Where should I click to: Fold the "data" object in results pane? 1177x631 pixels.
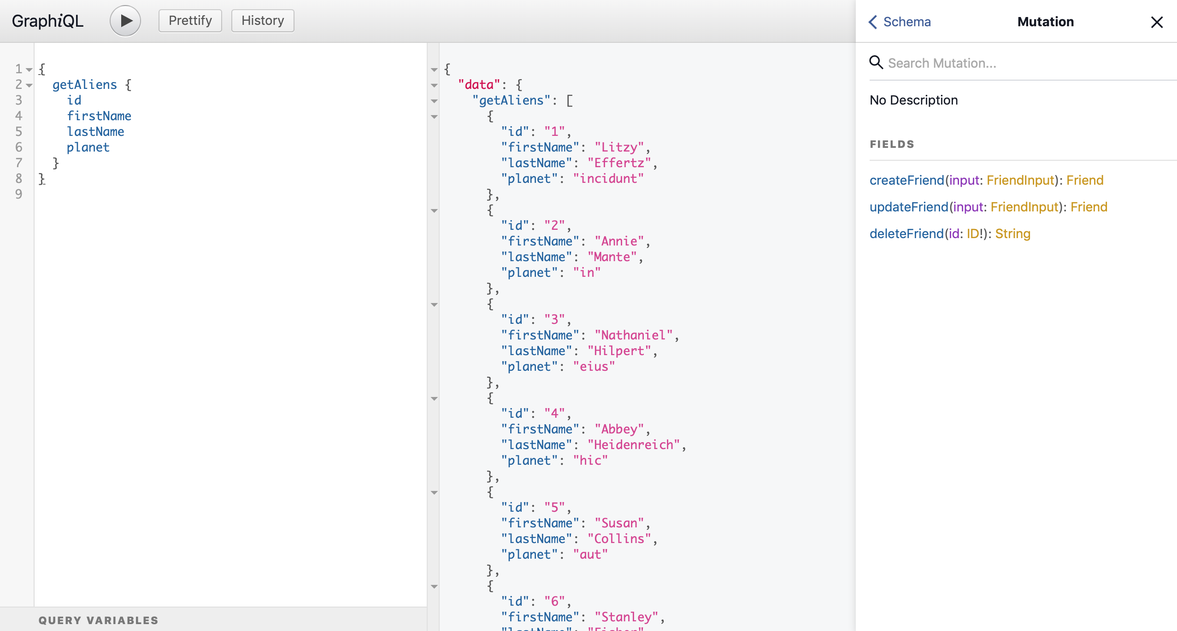pyautogui.click(x=434, y=86)
